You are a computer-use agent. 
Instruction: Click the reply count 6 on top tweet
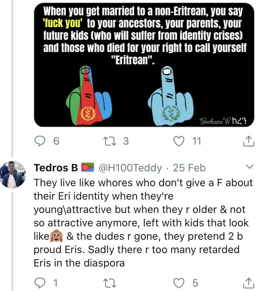56,141
